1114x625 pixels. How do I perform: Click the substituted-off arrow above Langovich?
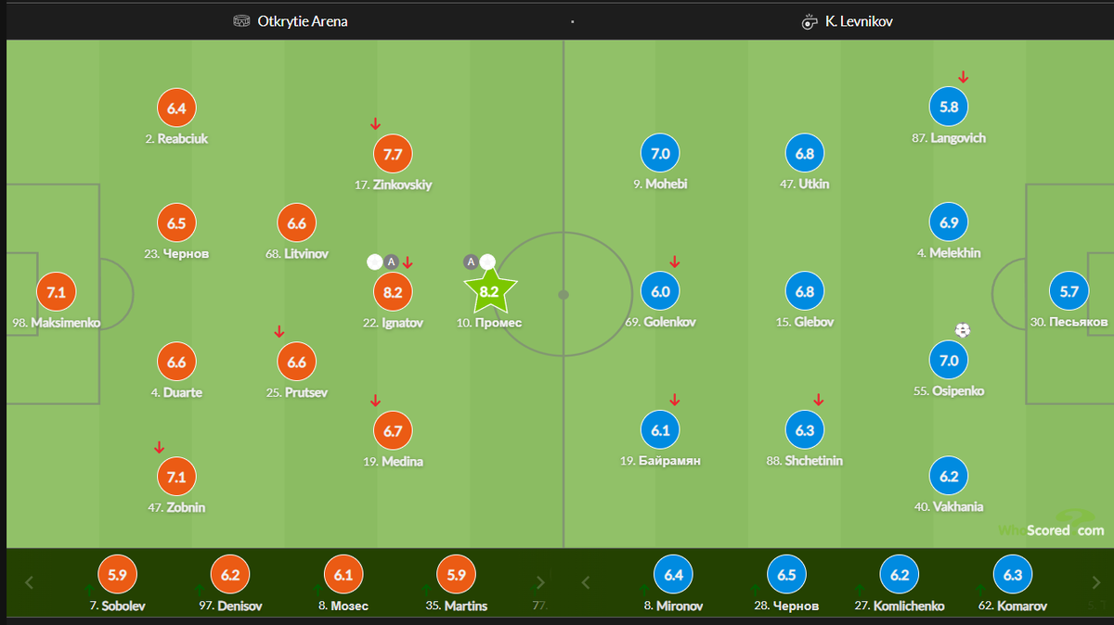click(x=963, y=77)
